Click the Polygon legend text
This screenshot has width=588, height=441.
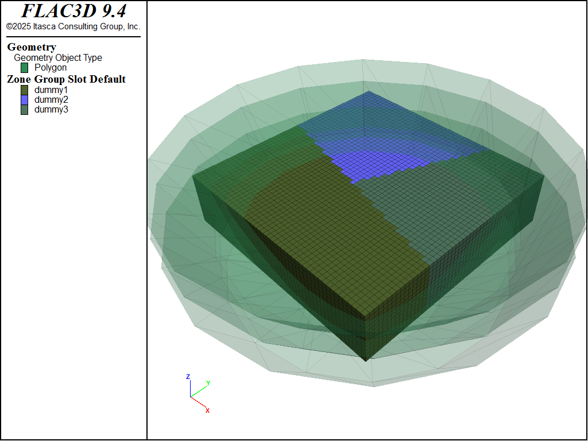click(51, 68)
